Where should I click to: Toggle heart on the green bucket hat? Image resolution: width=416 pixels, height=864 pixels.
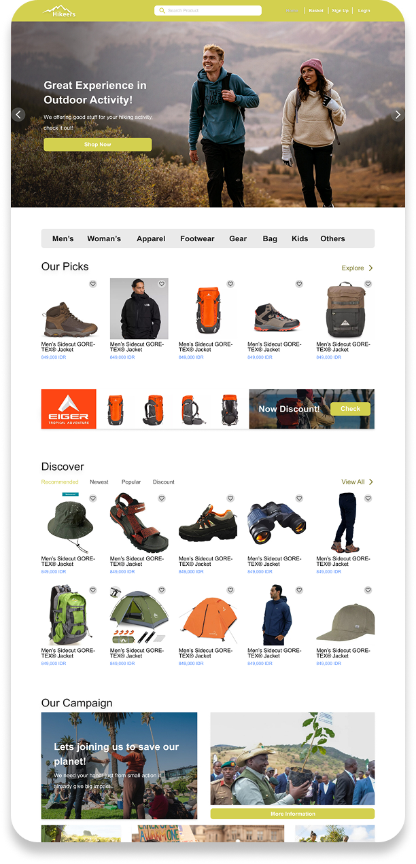click(93, 499)
